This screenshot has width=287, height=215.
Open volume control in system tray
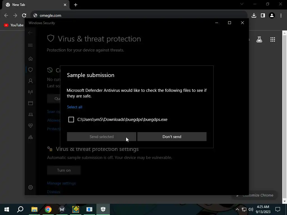pos(251,209)
